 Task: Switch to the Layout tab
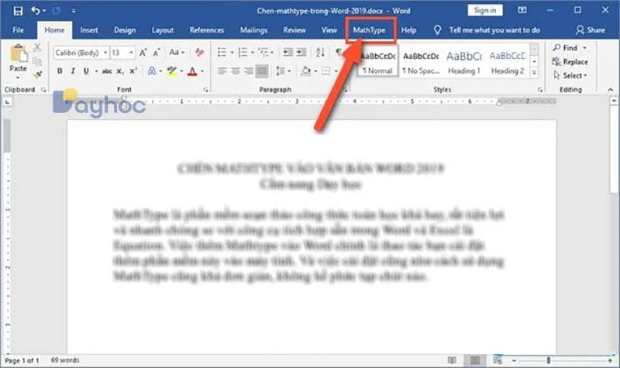(x=163, y=30)
